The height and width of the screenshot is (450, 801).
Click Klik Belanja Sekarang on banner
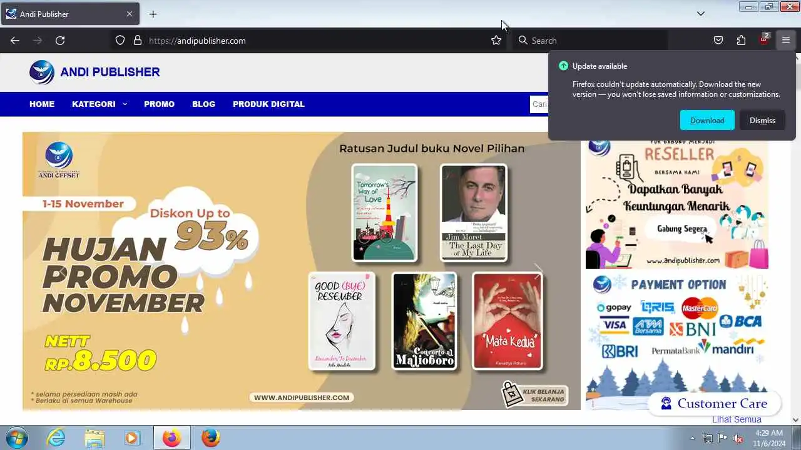pos(534,395)
